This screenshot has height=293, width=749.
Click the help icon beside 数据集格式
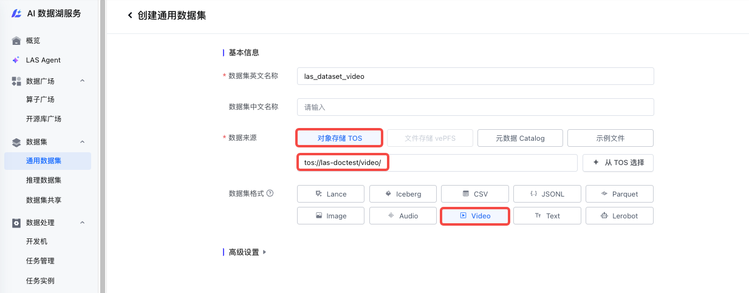point(270,194)
